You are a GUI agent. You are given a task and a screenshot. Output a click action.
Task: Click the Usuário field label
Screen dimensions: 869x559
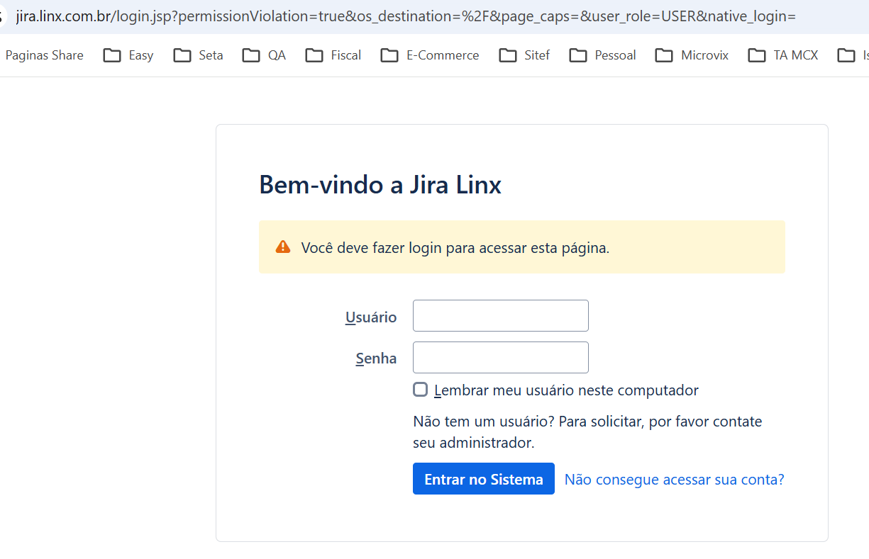tap(371, 317)
